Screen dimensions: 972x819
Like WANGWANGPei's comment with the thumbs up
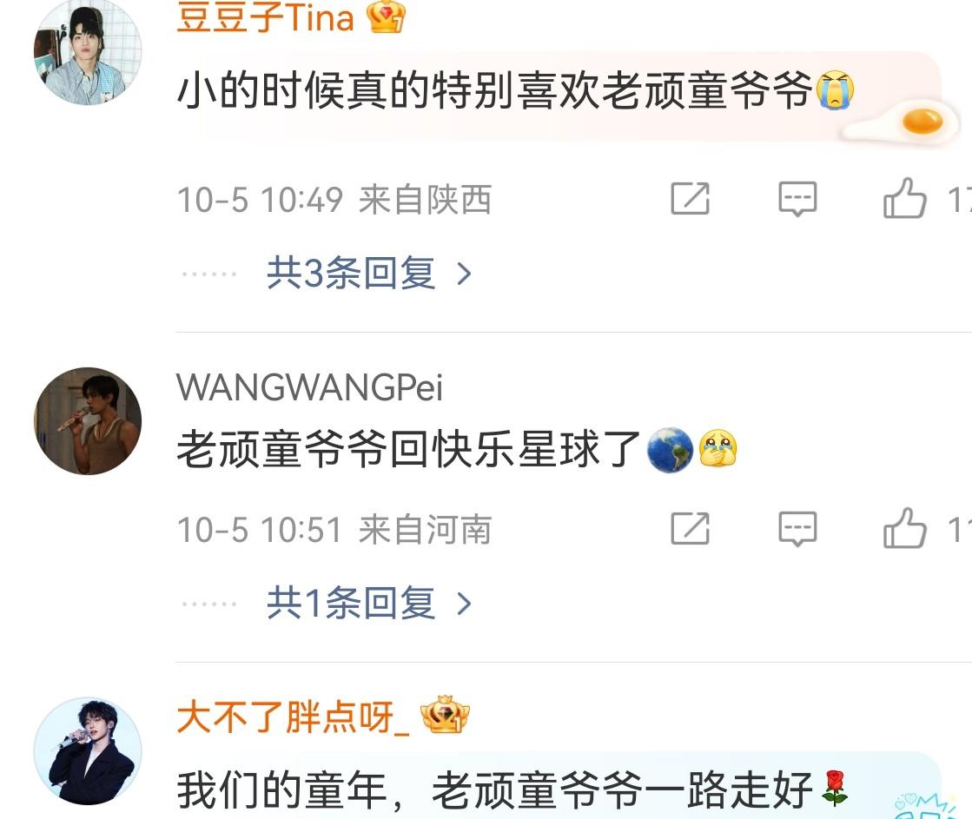[x=904, y=528]
